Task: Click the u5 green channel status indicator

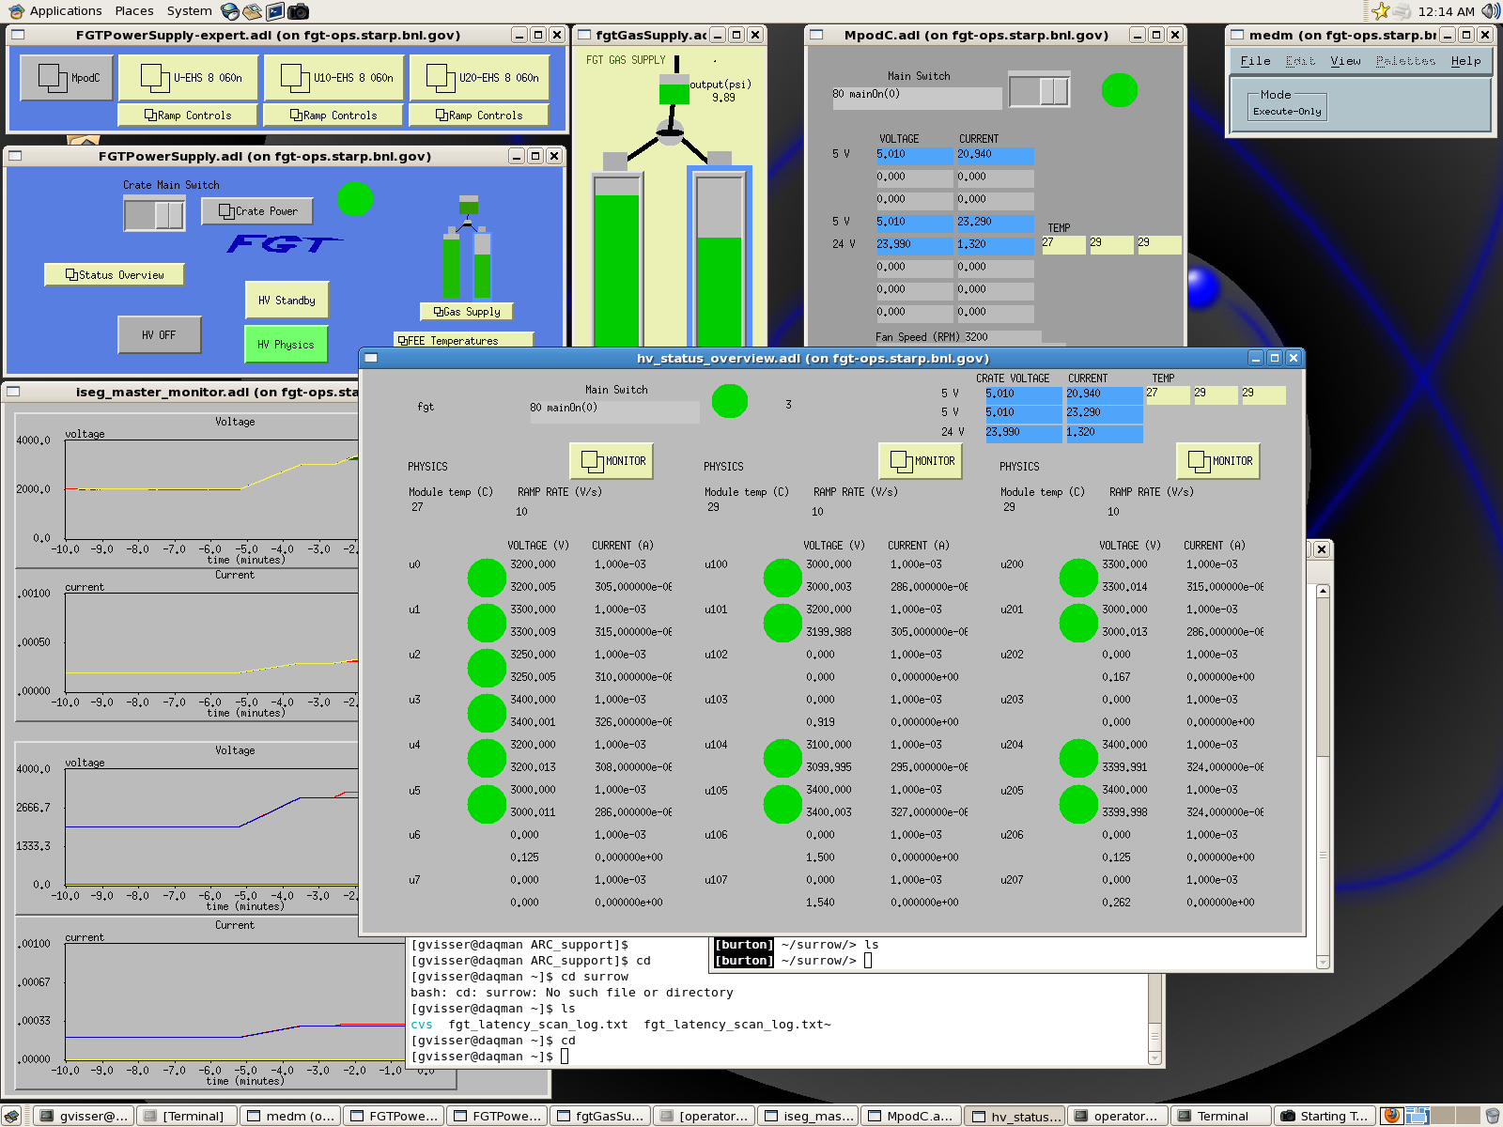Action: point(487,804)
